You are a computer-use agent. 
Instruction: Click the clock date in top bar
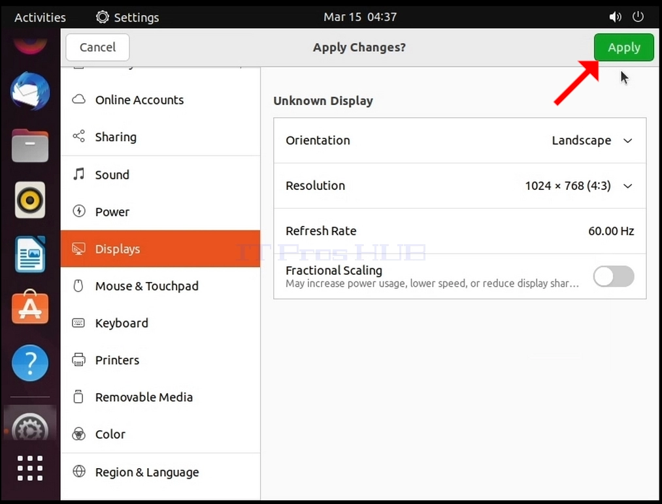[359, 17]
